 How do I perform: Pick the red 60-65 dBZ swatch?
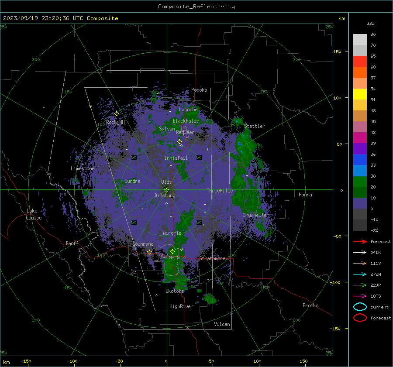coord(360,62)
